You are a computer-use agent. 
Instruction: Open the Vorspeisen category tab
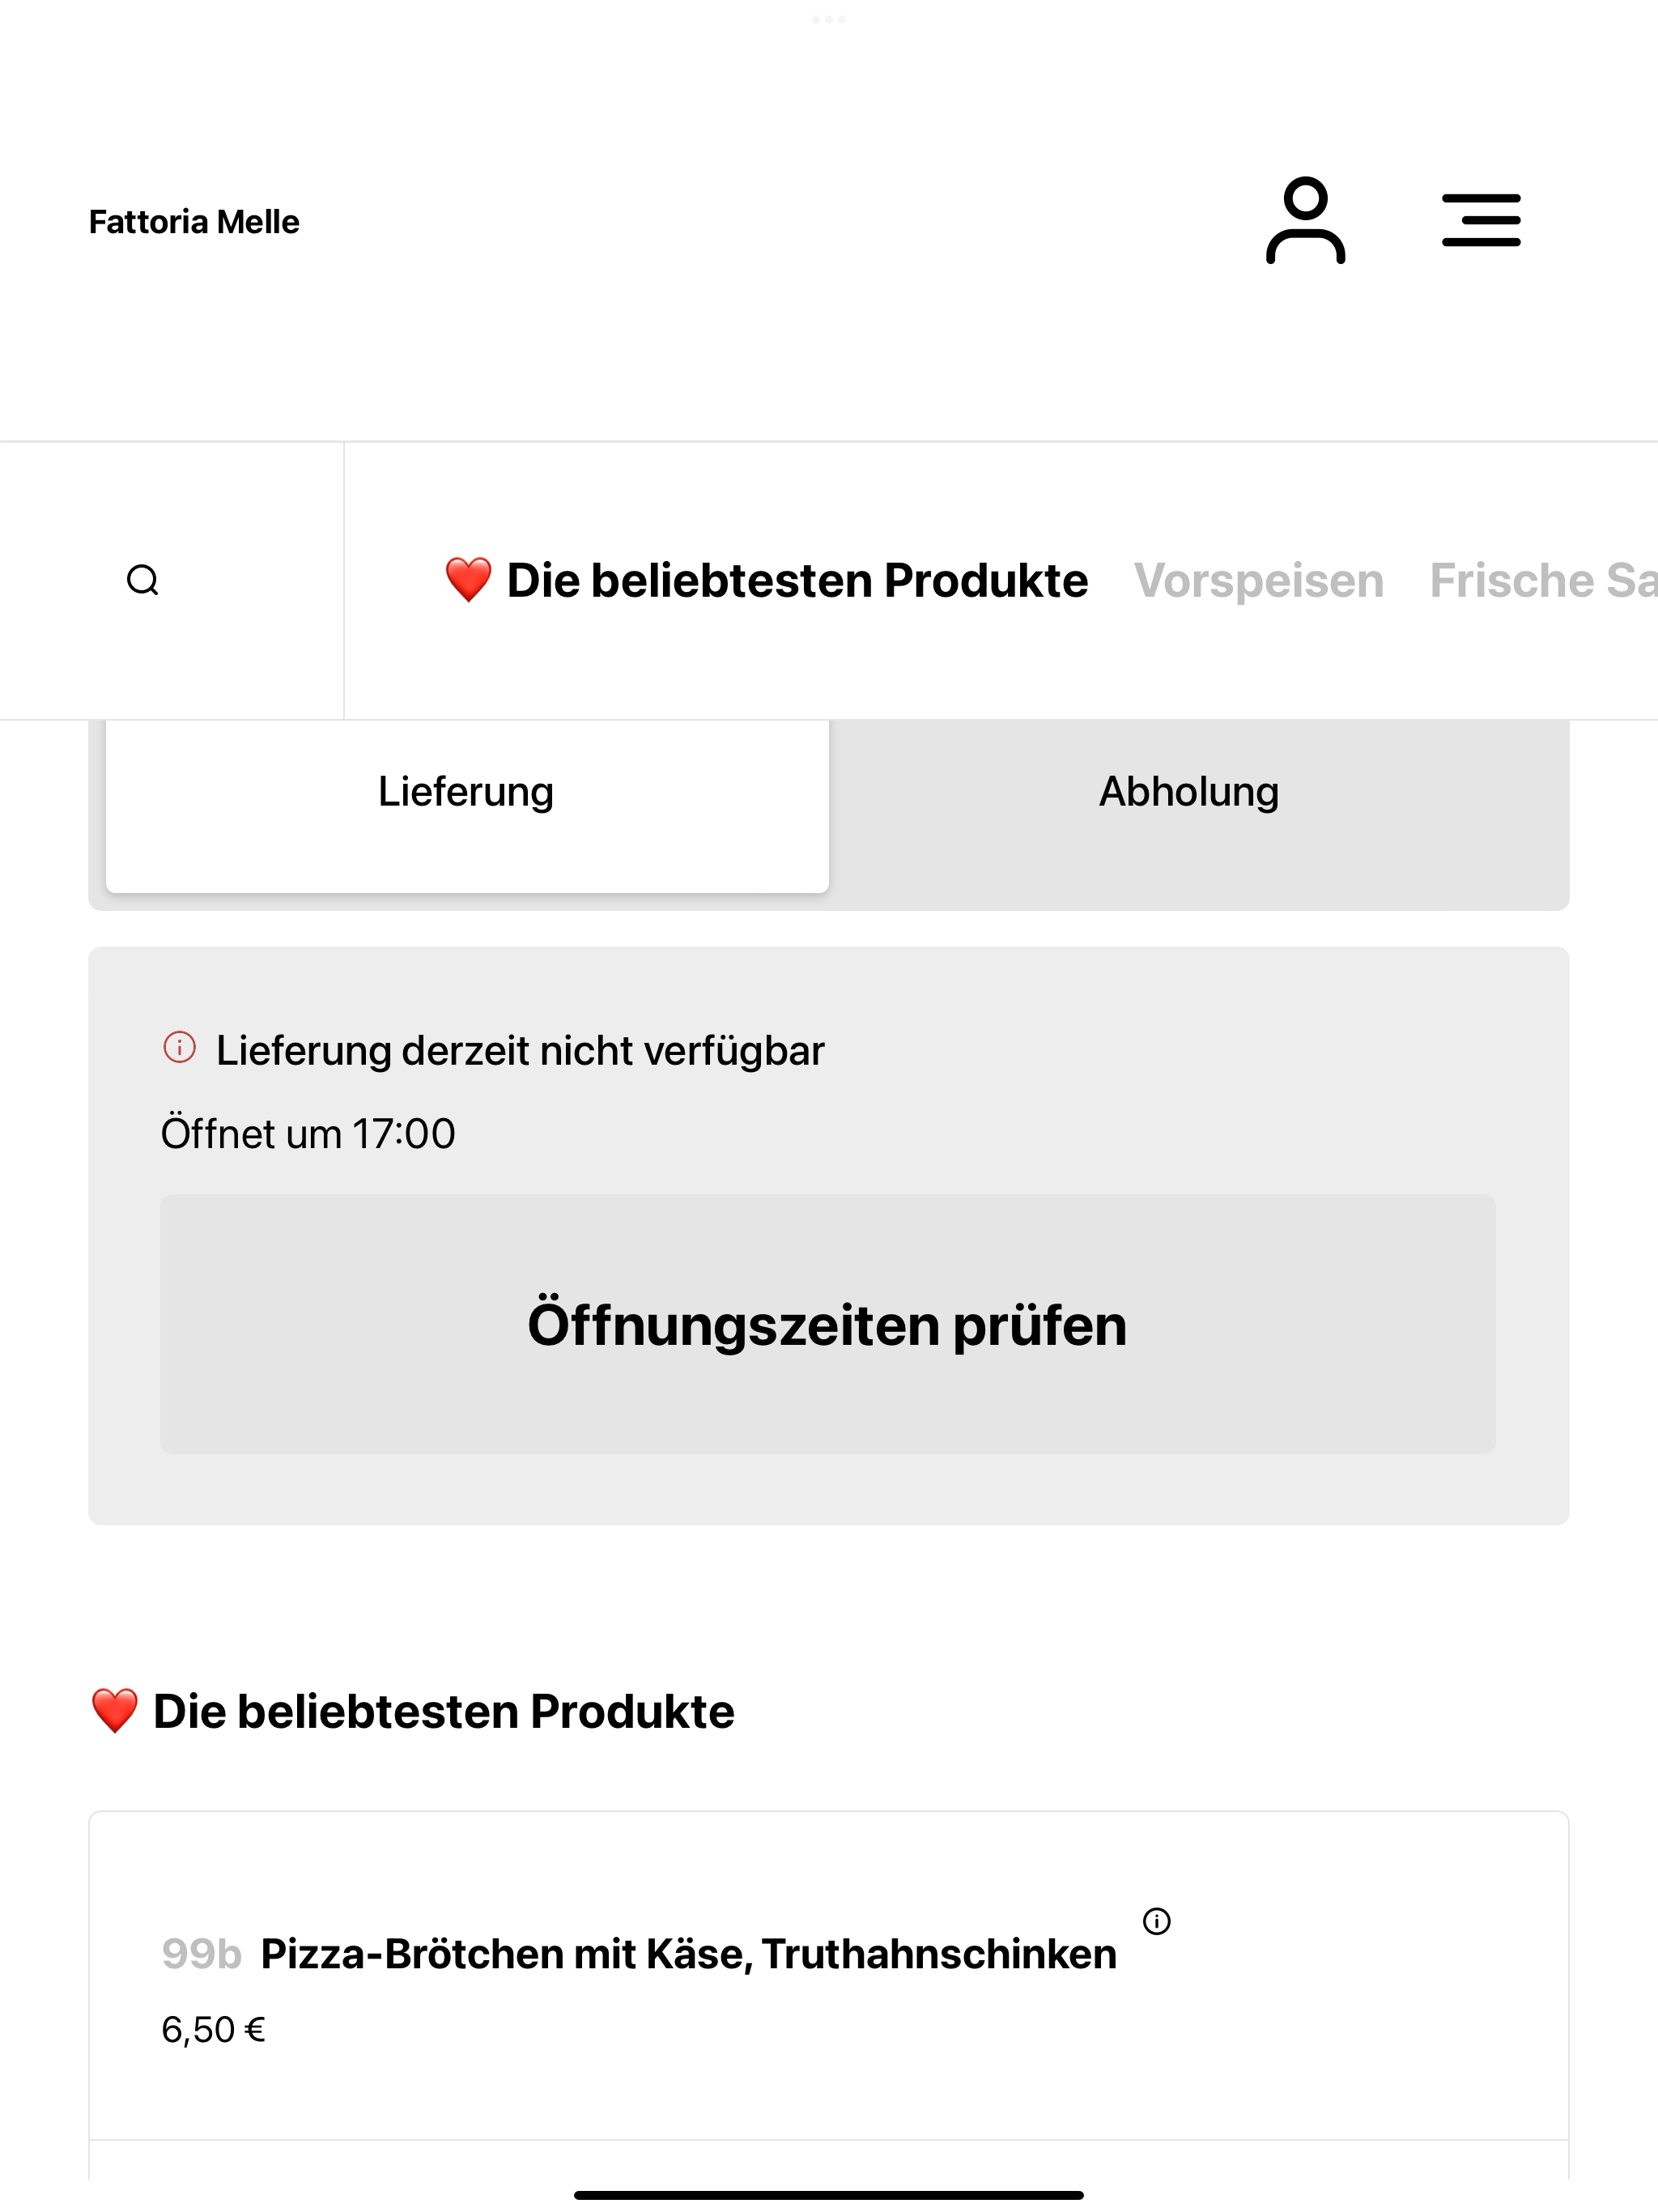[1258, 580]
